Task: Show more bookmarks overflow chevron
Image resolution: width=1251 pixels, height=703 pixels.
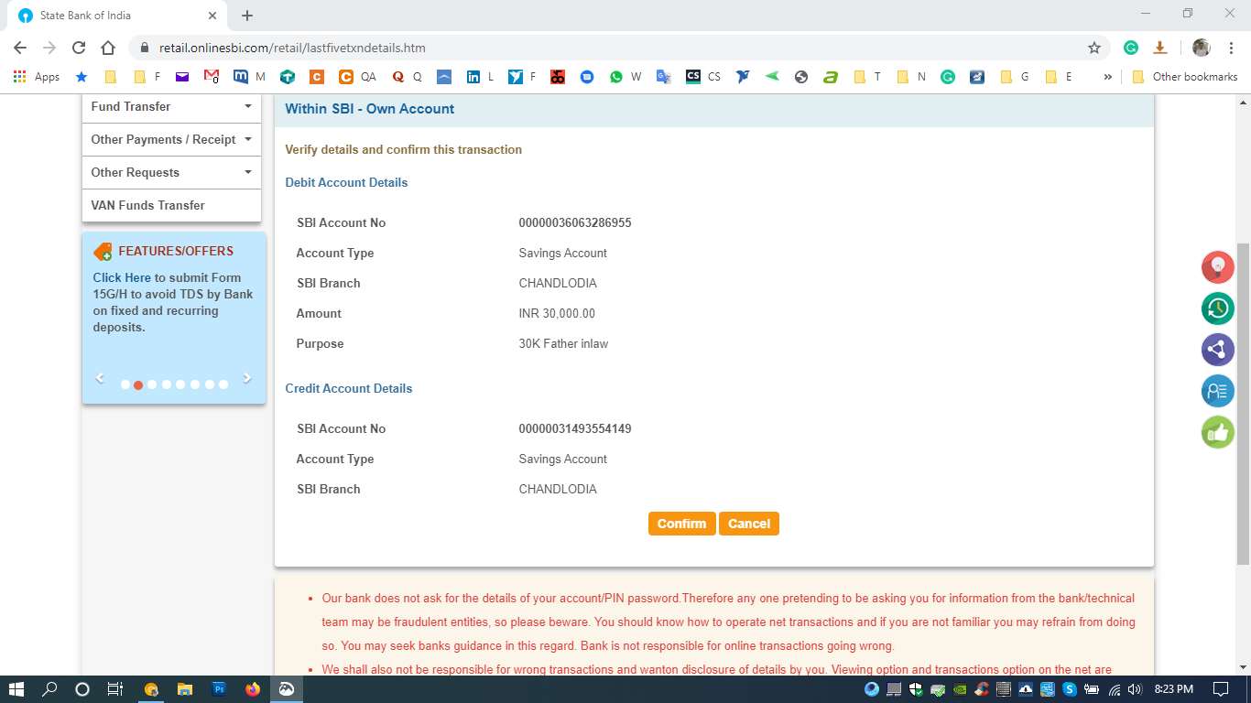Action: point(1108,77)
